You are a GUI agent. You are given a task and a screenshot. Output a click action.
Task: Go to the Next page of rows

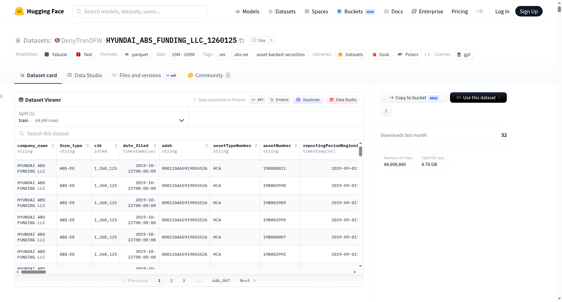pyautogui.click(x=248, y=281)
